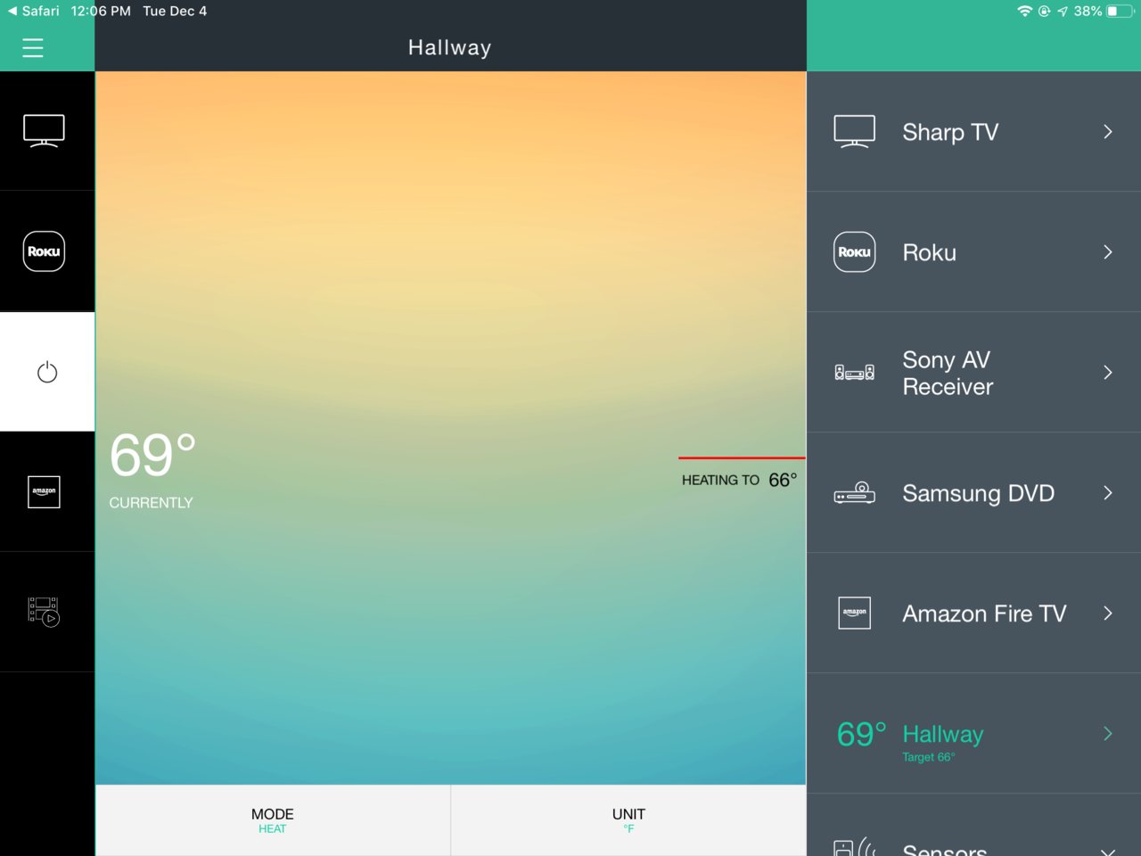Image resolution: width=1141 pixels, height=856 pixels.
Task: Tap the Roku logo icon in the device list
Action: coord(854,252)
